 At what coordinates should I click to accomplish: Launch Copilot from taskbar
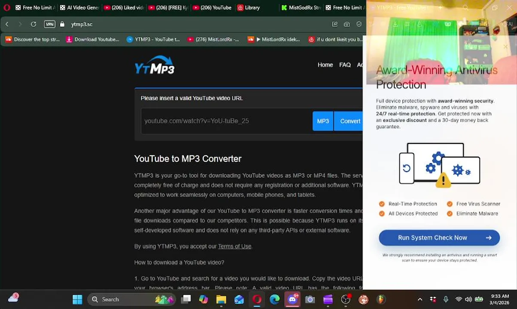pos(204,300)
